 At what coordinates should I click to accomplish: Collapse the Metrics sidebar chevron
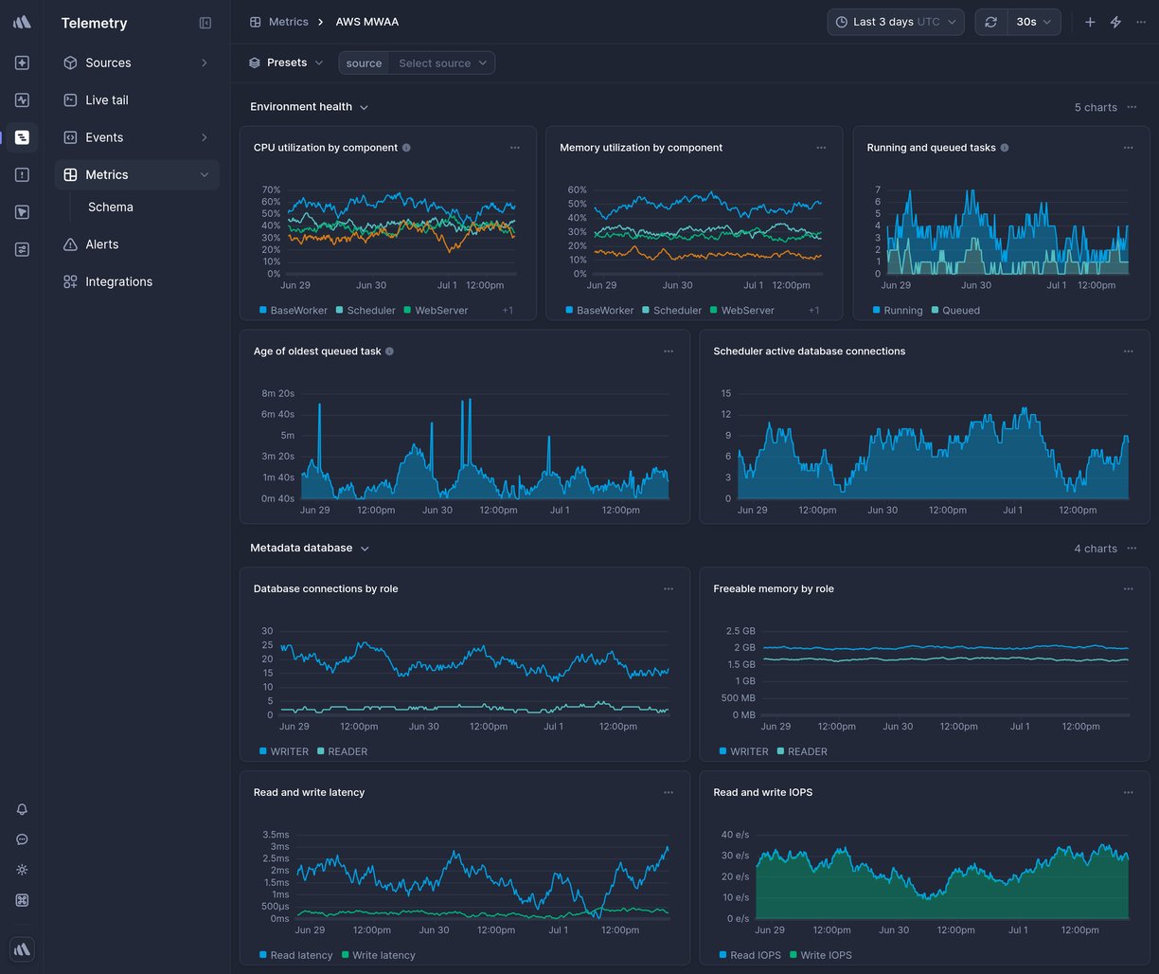[205, 174]
